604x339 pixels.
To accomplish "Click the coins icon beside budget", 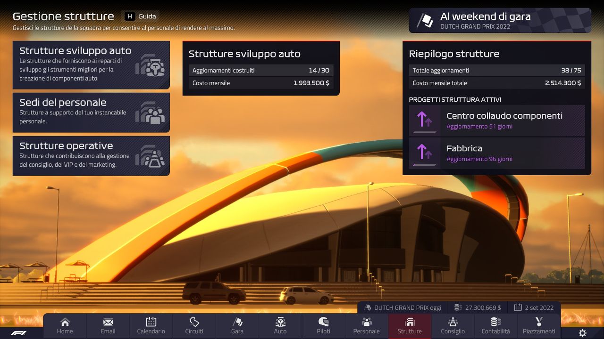I will click(x=458, y=307).
